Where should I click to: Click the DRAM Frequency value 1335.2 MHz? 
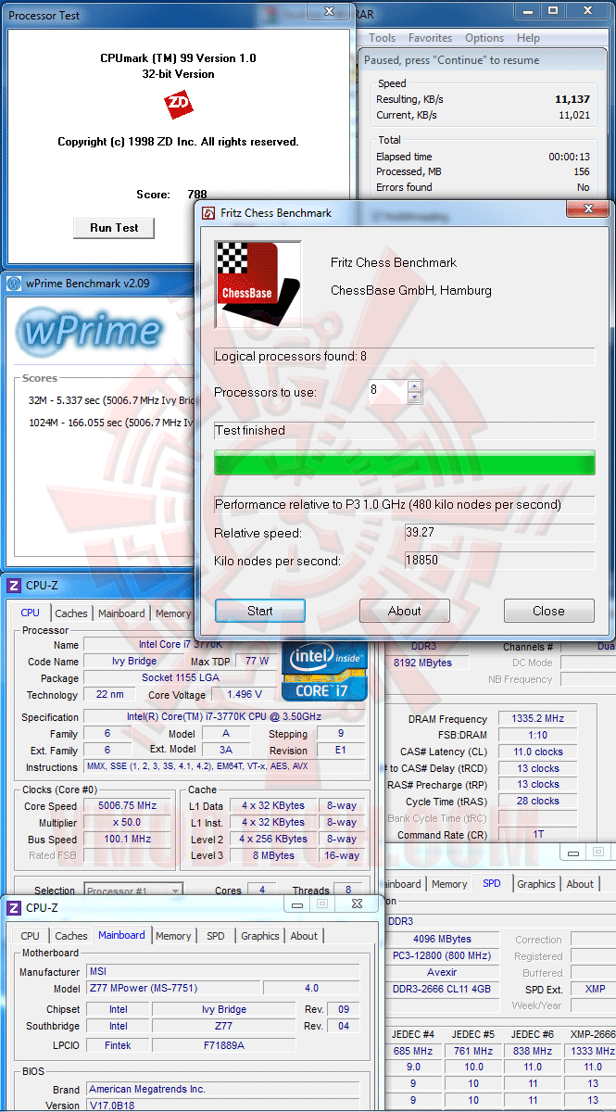(537, 719)
